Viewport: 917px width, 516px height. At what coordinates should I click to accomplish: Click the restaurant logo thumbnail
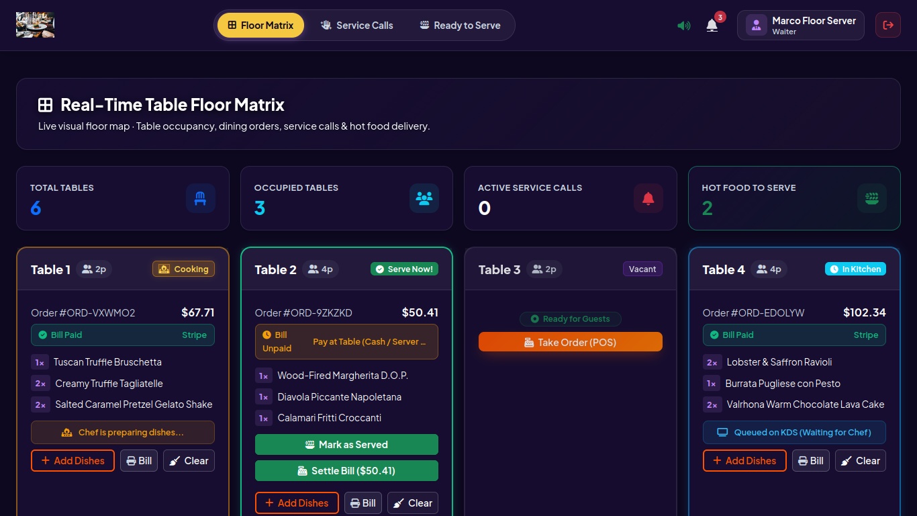click(35, 25)
